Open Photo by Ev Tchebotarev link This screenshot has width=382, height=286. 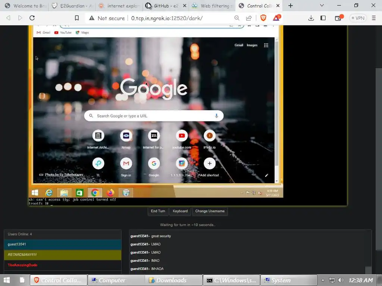(x=64, y=175)
